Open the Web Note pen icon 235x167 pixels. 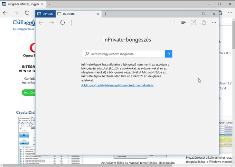pyautogui.click(x=193, y=22)
